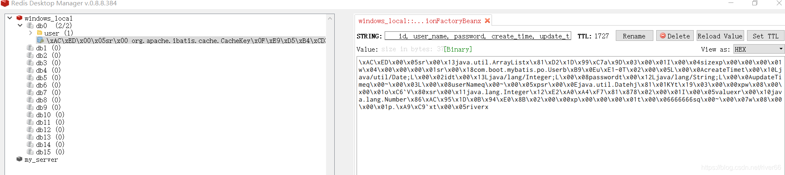
Task: Select db0 (2/2) label
Action: (x=54, y=26)
